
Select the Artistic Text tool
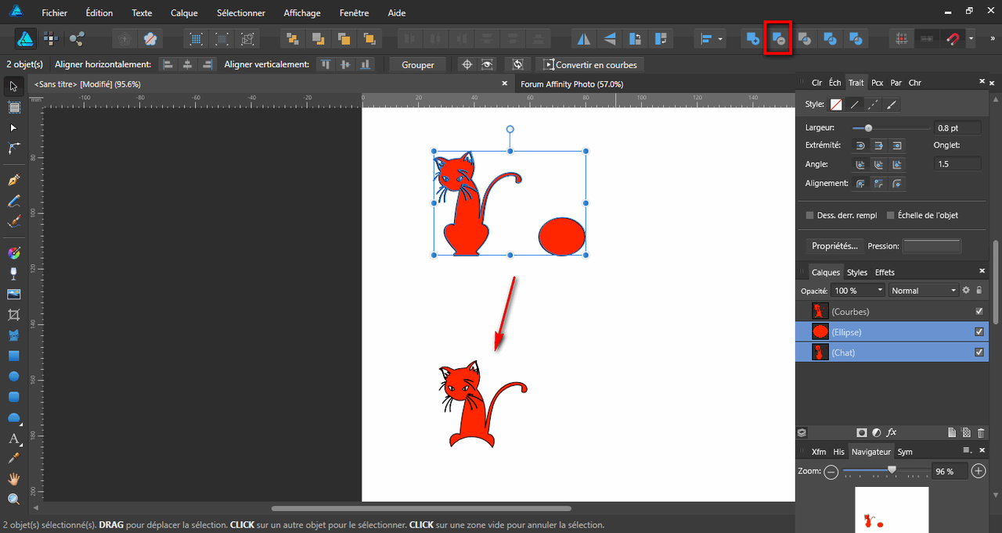point(13,438)
